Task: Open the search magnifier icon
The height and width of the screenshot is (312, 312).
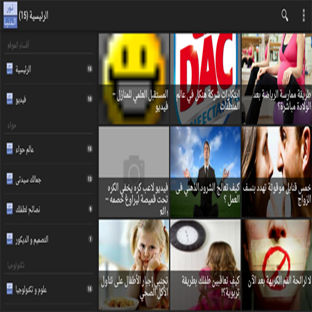Action: [285, 15]
